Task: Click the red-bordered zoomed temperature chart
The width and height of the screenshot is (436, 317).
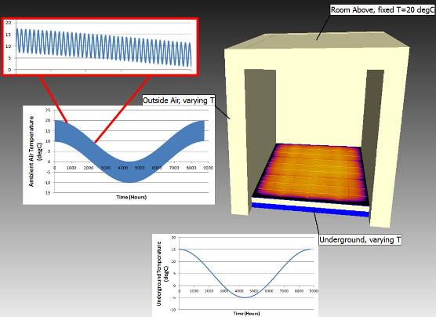Action: coord(100,47)
